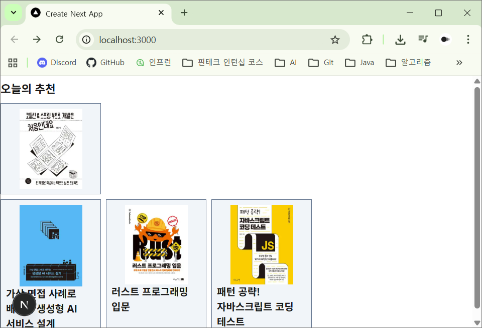This screenshot has width=482, height=328.
Task: Open media controls icon in toolbar
Action: tap(423, 40)
